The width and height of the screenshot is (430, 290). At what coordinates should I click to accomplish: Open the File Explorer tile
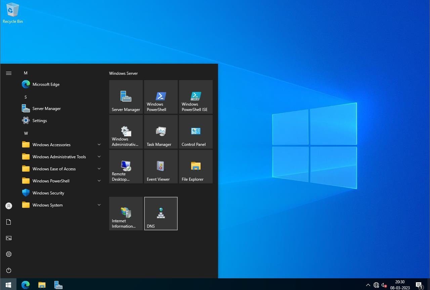click(x=196, y=167)
